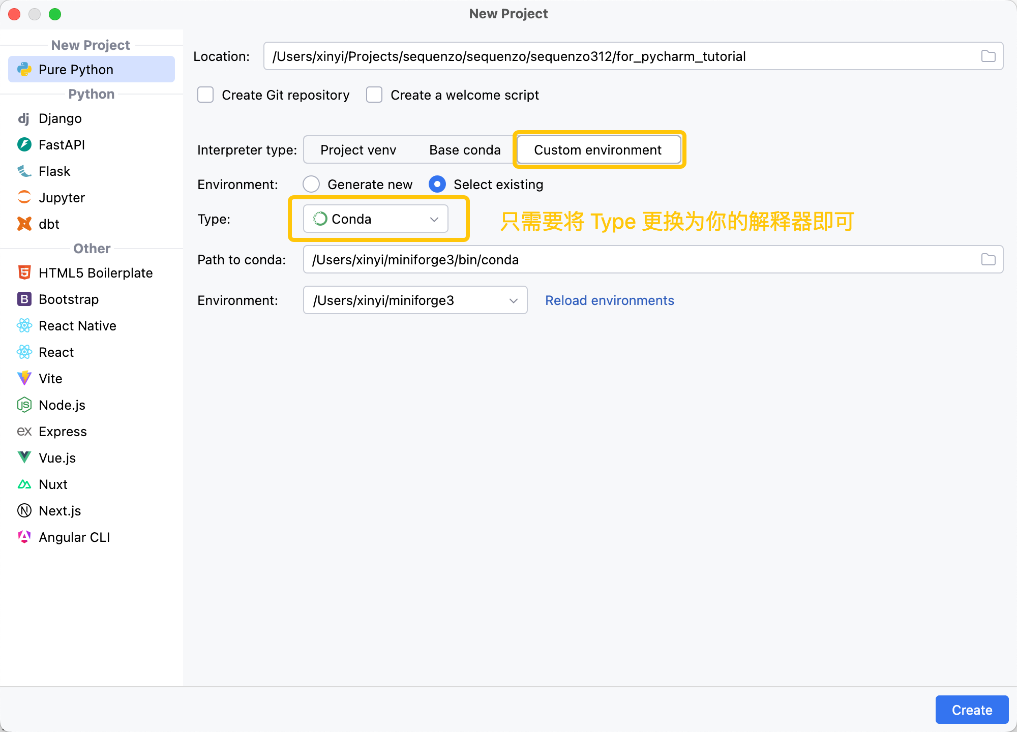Choose the FastAPI project generator
1017x732 pixels.
pos(62,144)
